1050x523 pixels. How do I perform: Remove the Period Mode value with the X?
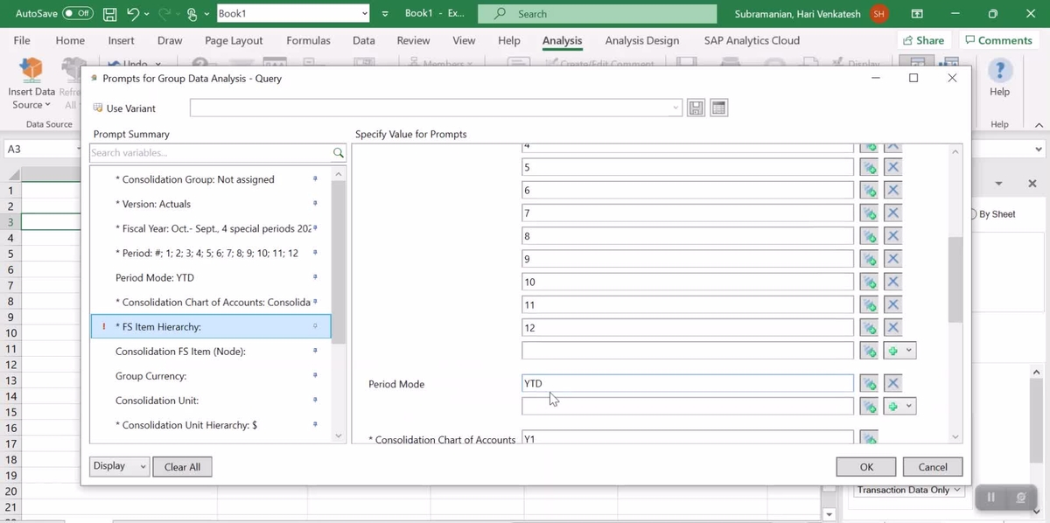tap(892, 382)
